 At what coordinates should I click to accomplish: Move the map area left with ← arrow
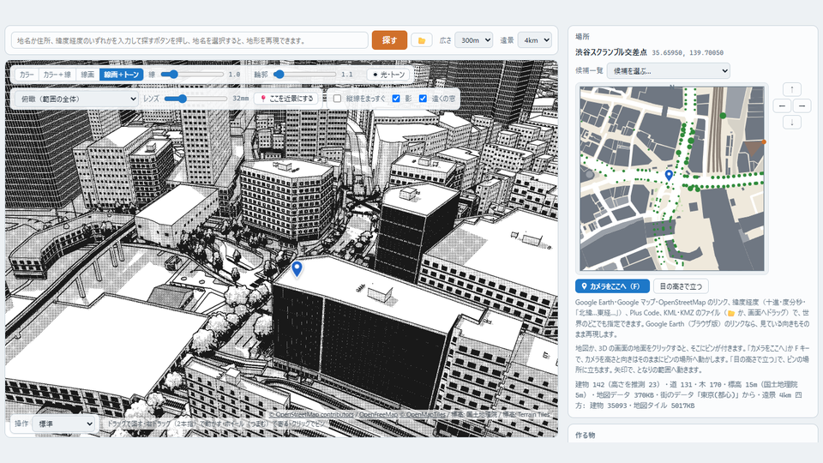782,106
